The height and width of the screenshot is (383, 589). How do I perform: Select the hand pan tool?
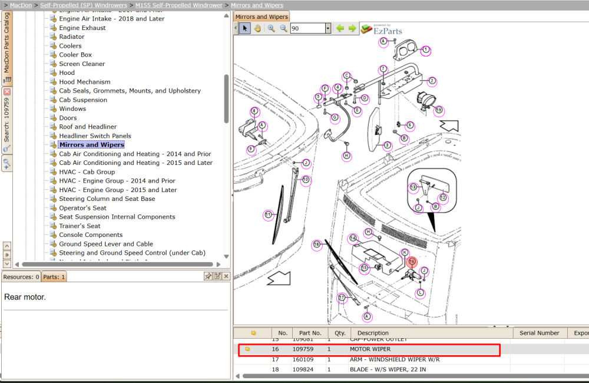pyautogui.click(x=257, y=28)
